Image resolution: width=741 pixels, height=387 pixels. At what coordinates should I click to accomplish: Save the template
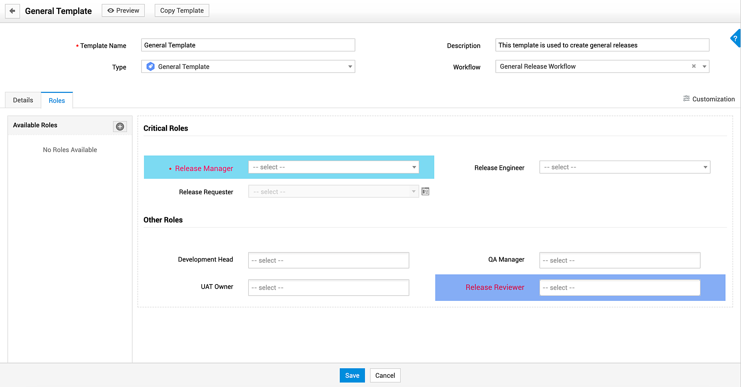[x=352, y=375]
